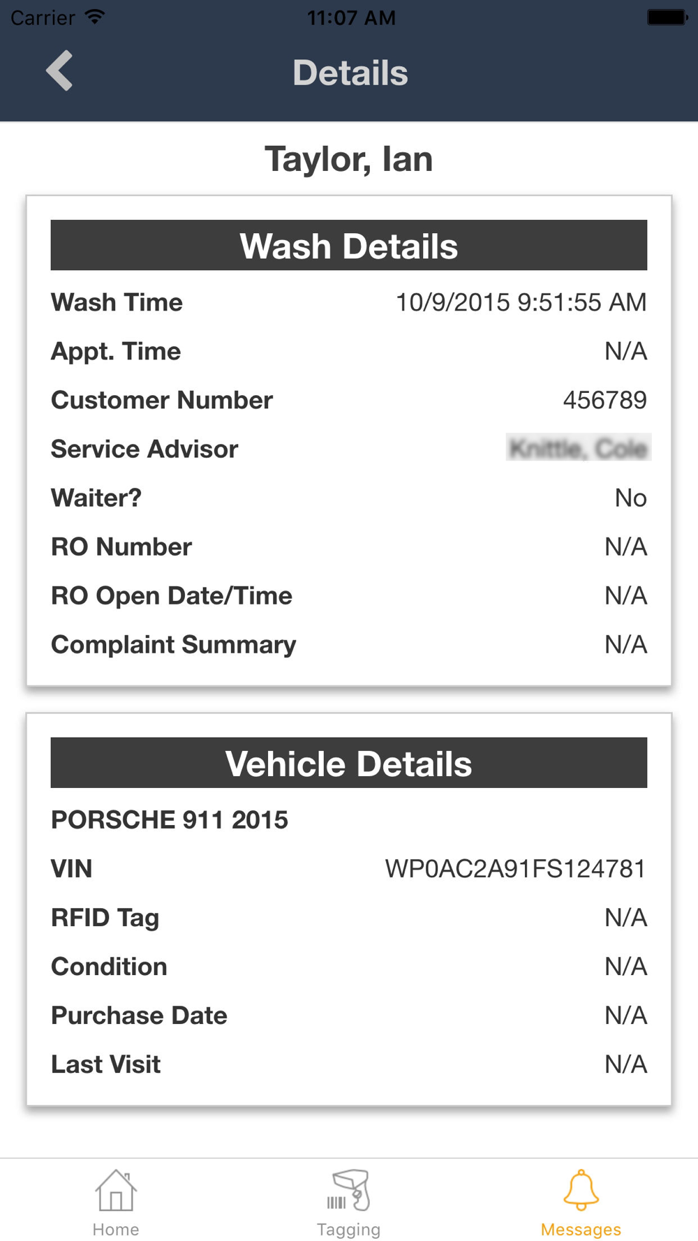Image resolution: width=698 pixels, height=1241 pixels.
Task: Switch to the Tagging tab label
Action: coord(349,1229)
